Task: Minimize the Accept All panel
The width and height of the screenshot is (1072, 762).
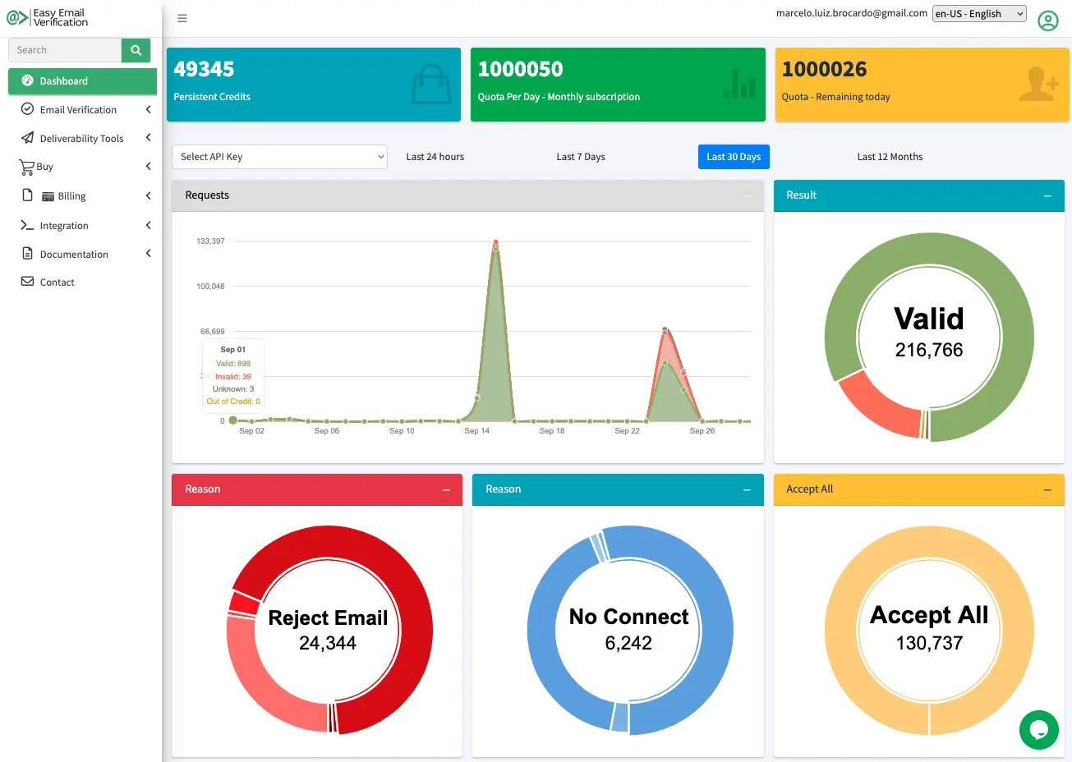Action: (x=1047, y=489)
